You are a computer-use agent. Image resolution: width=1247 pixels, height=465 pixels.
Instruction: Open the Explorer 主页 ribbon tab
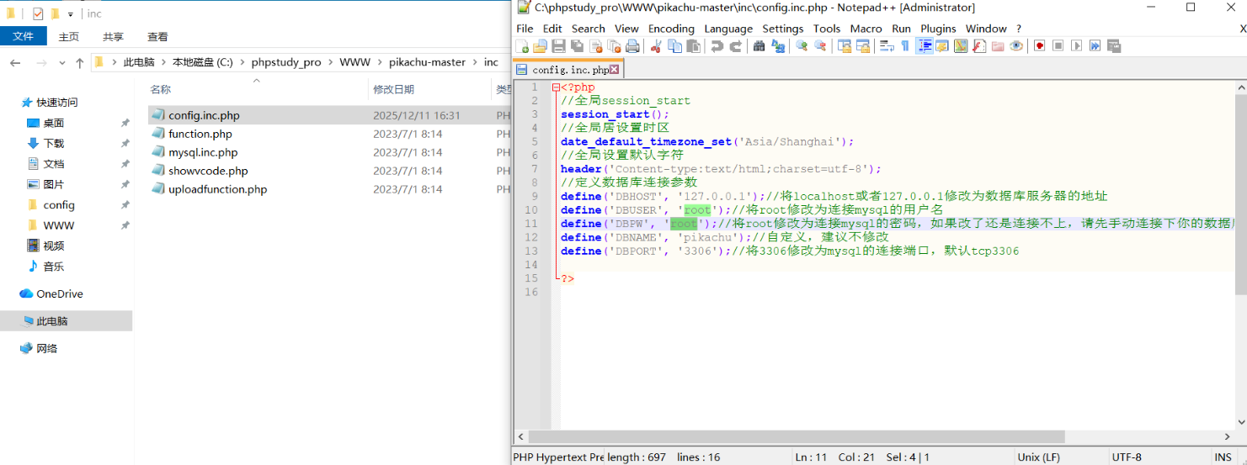pyautogui.click(x=69, y=36)
